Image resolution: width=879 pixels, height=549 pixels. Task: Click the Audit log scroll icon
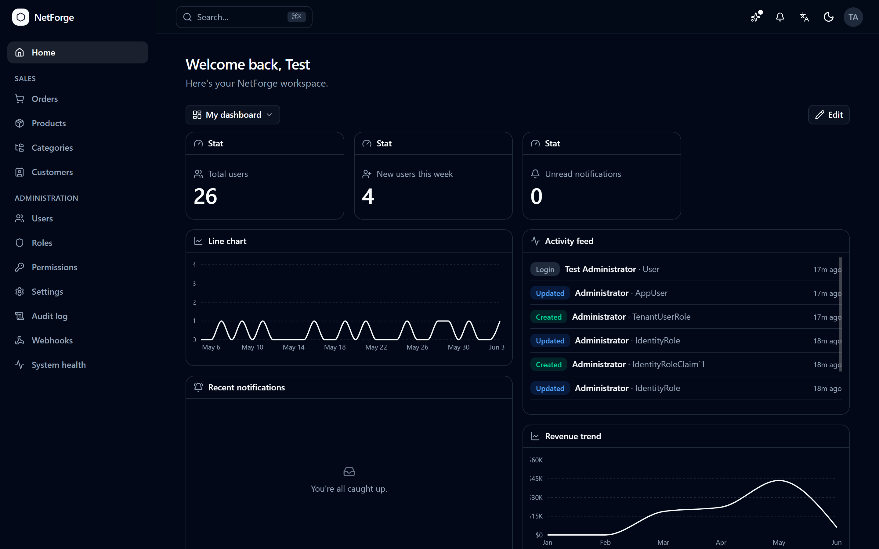(x=20, y=316)
